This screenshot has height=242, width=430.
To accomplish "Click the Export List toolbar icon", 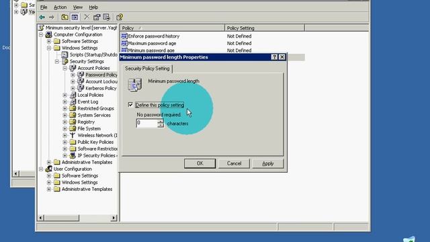I will 106,17.
